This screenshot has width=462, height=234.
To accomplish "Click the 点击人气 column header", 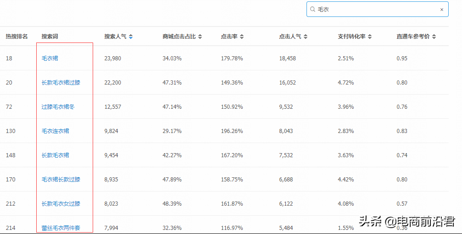I will [x=290, y=37].
